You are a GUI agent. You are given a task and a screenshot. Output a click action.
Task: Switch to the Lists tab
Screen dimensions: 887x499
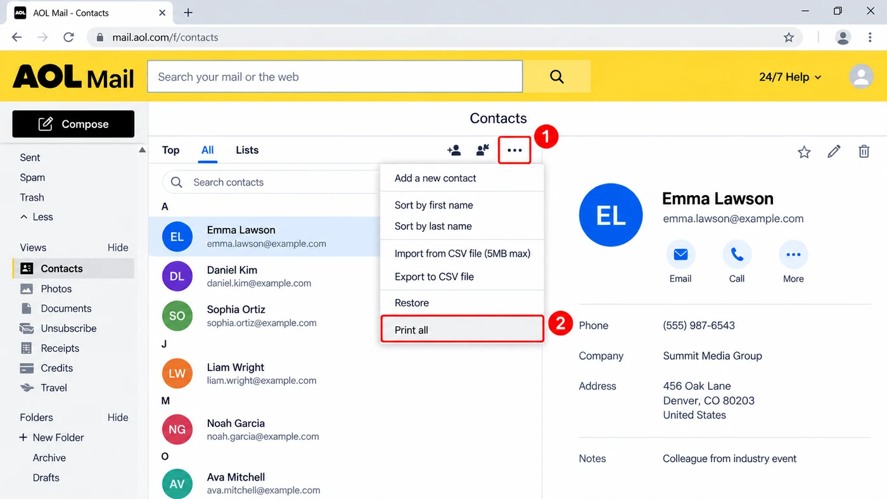(x=247, y=150)
